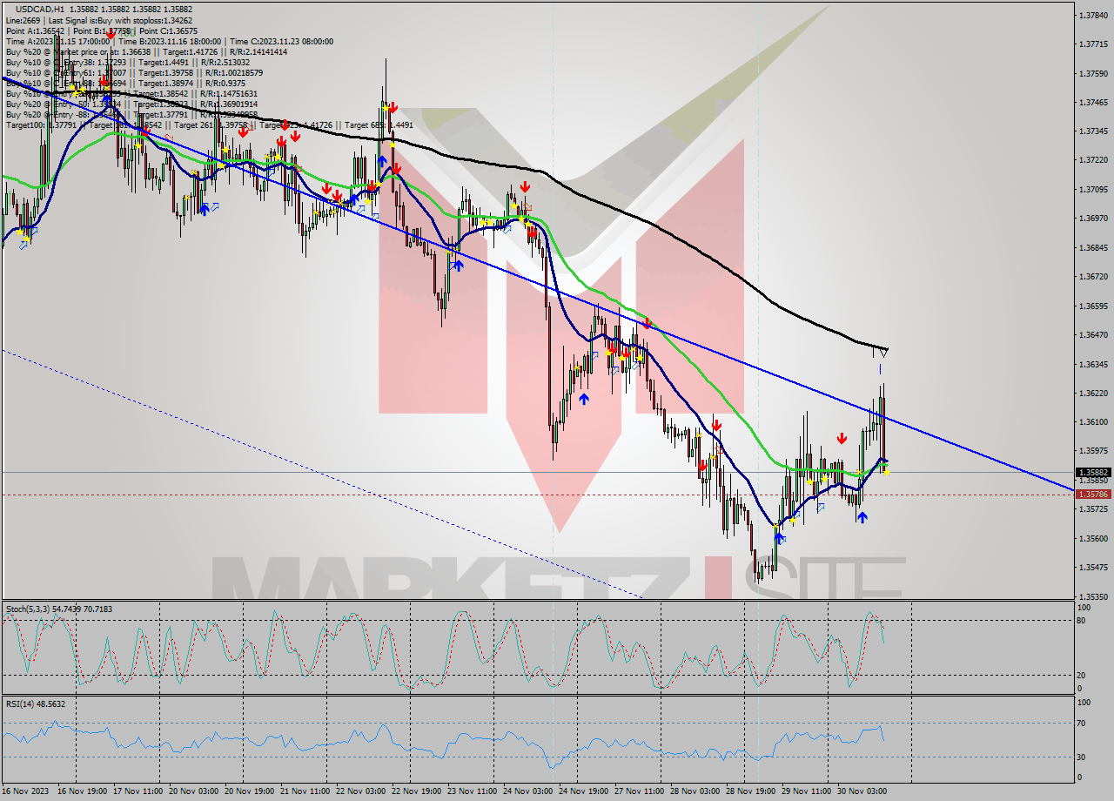Click the '23 Nov 11:00' time axis label
The height and width of the screenshot is (801, 1114).
(x=471, y=791)
